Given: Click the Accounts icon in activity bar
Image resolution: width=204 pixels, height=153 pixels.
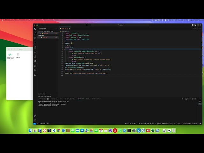Looking at the screenshot, I should point(35,116).
